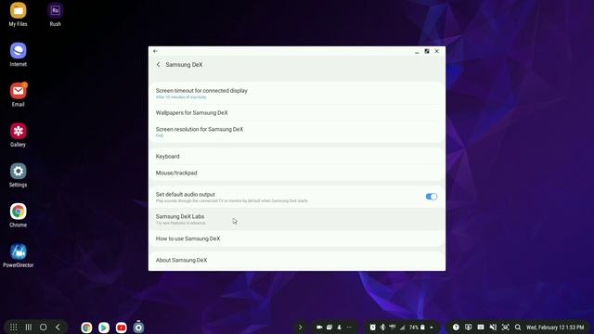Open Chrome from the taskbar
The height and width of the screenshot is (334, 594).
coord(86,328)
